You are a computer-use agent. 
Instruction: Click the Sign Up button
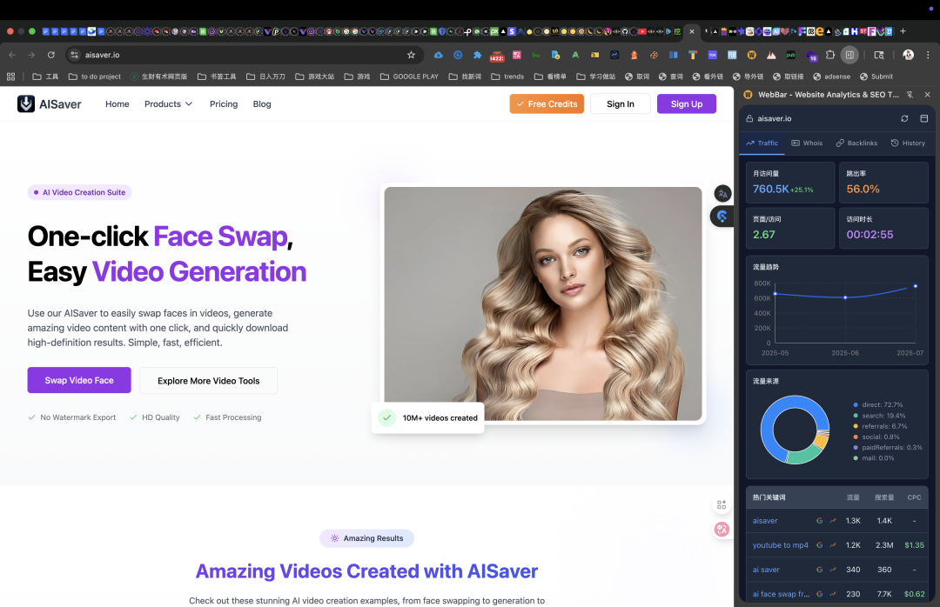click(x=687, y=104)
